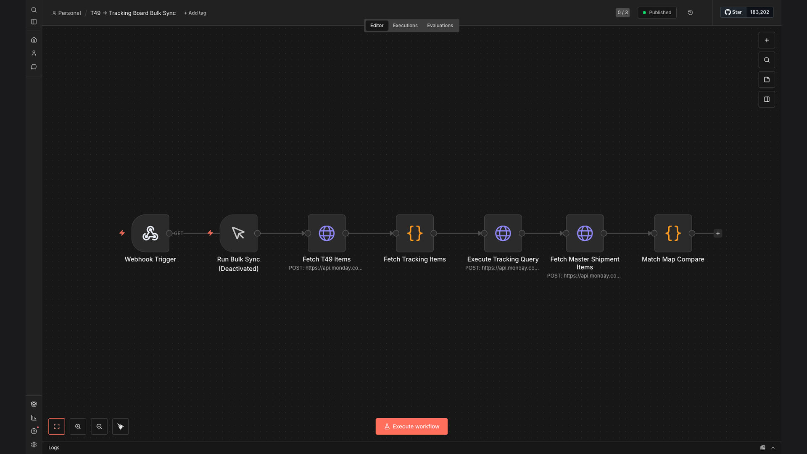Click the 0 / 3 counter badge
This screenshot has height=454, width=807.
point(622,13)
